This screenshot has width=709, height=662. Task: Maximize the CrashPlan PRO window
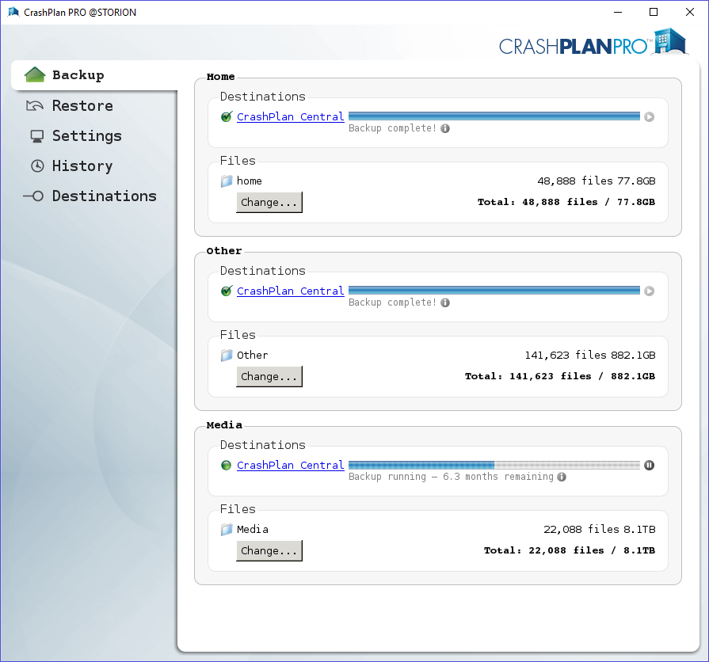click(x=654, y=12)
